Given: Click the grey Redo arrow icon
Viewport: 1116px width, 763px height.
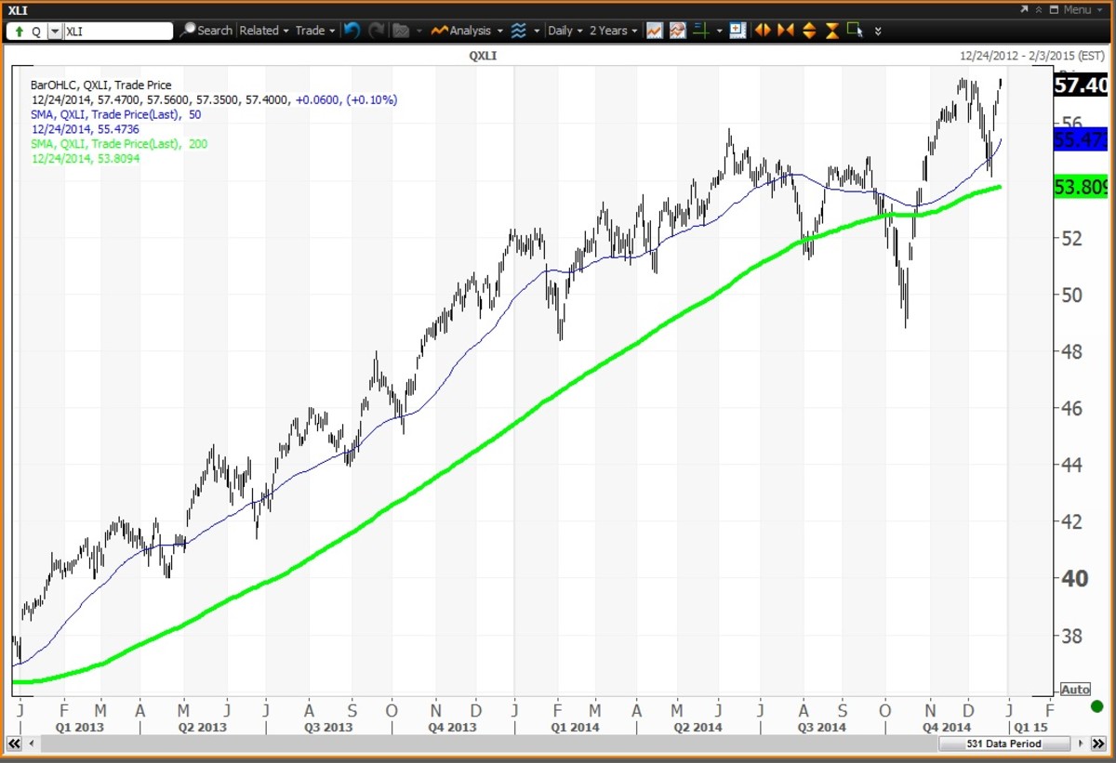Looking at the screenshot, I should click(377, 31).
